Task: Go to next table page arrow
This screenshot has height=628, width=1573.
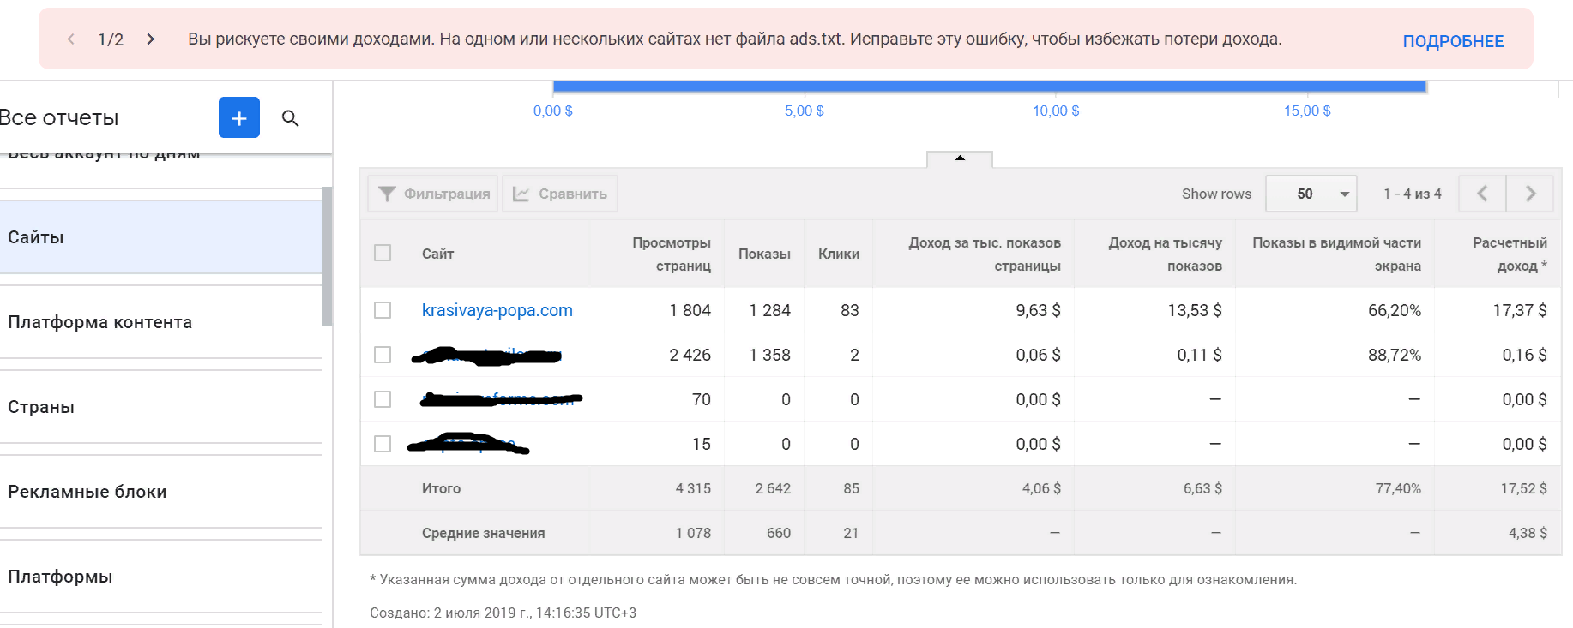Action: (1530, 194)
